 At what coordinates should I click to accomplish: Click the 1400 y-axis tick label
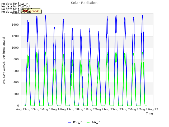(15, 25)
